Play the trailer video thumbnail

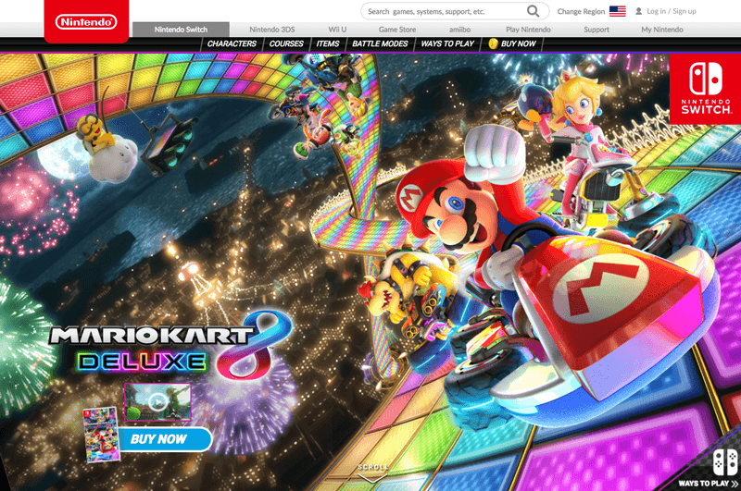157,402
